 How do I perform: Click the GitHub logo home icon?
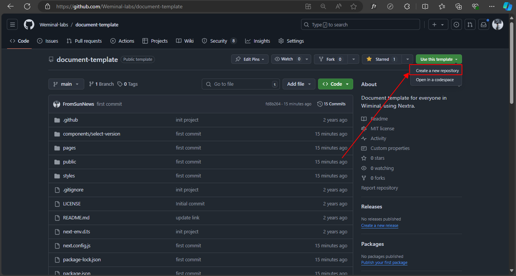click(29, 25)
